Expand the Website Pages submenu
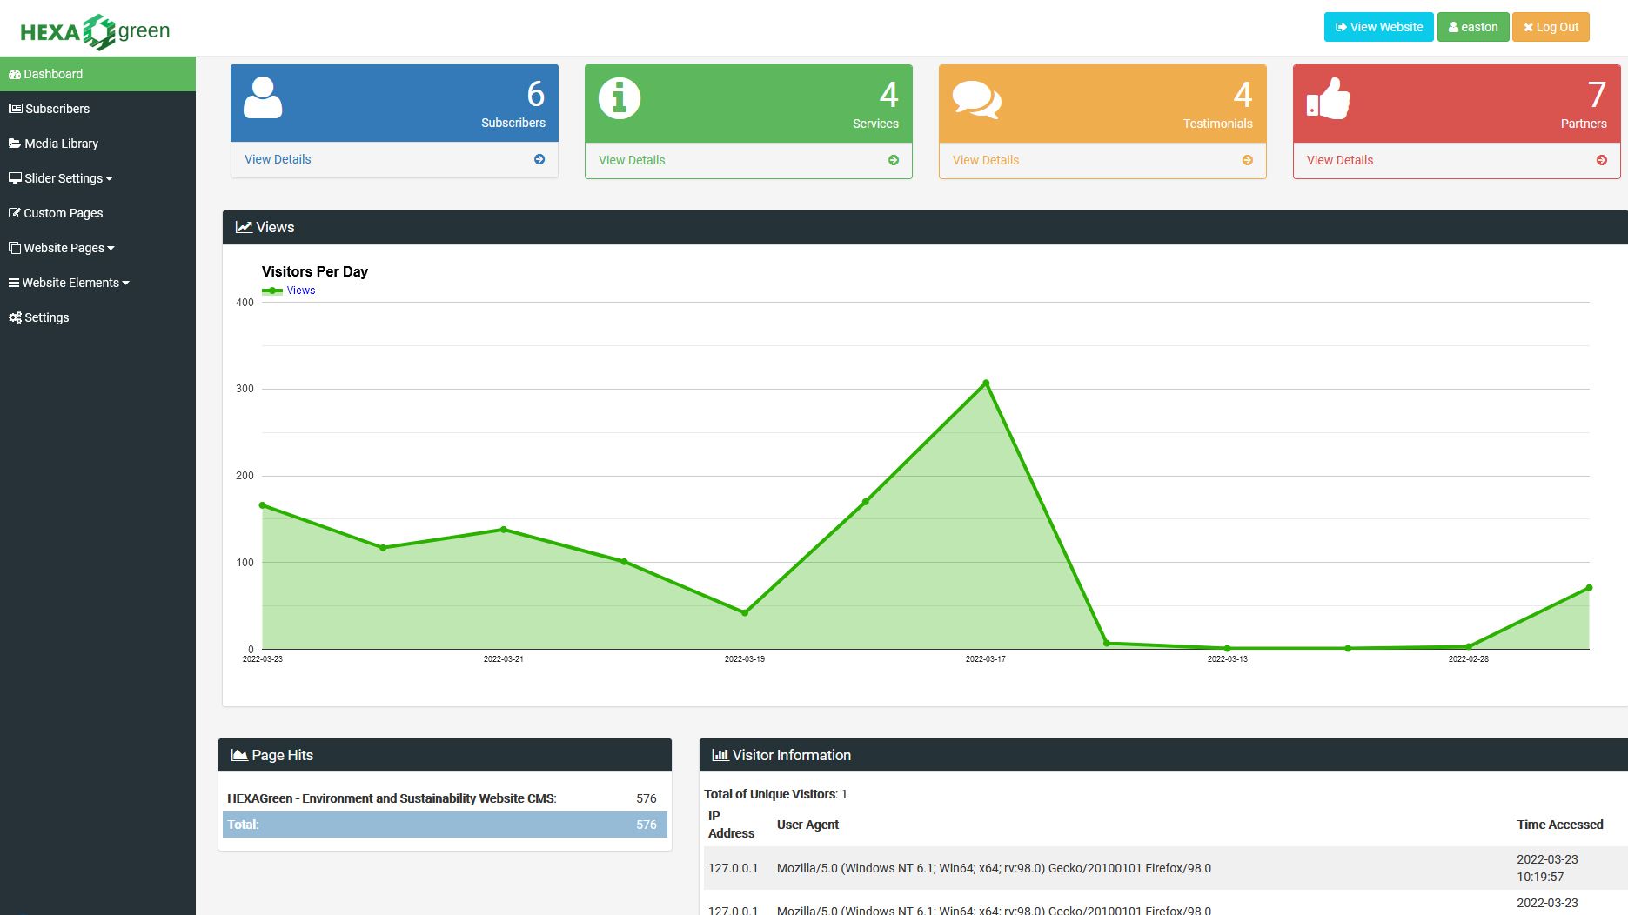The width and height of the screenshot is (1628, 915). [63, 248]
